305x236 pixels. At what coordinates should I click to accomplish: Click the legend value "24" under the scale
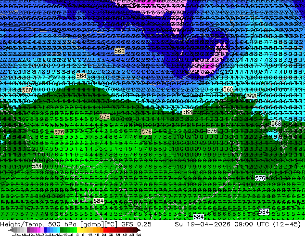click(x=104, y=235)
